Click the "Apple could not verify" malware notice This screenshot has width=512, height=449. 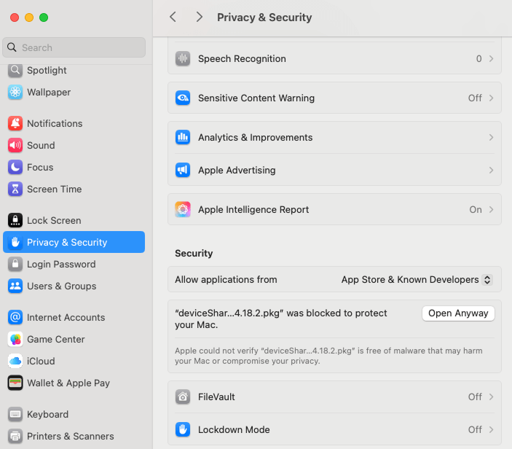328,356
